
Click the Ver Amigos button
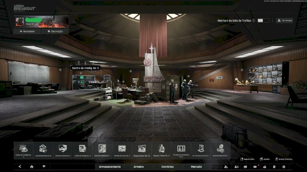click(285, 21)
